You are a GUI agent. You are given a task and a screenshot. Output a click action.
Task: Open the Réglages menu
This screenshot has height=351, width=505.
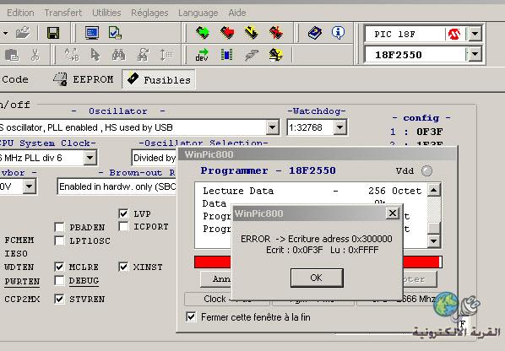pos(149,13)
